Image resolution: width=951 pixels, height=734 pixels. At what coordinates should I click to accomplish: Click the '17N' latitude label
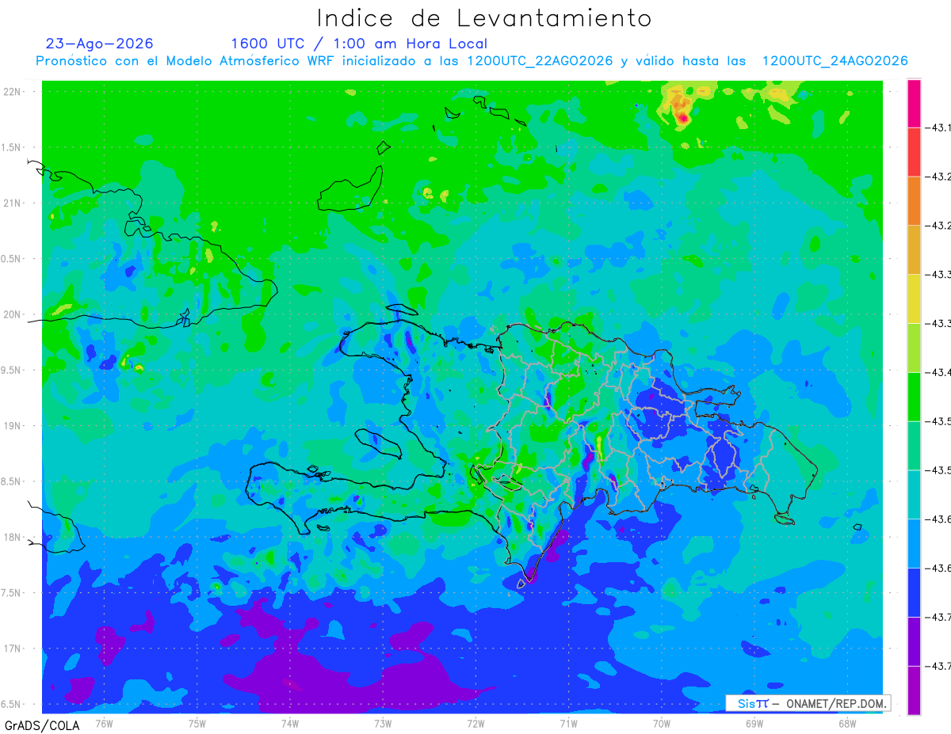(13, 648)
